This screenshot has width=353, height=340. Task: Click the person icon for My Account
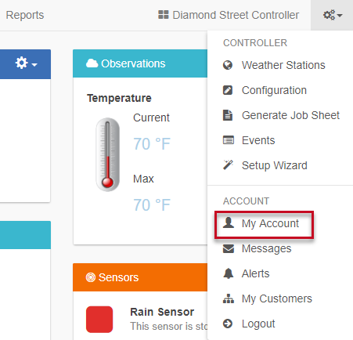point(229,223)
